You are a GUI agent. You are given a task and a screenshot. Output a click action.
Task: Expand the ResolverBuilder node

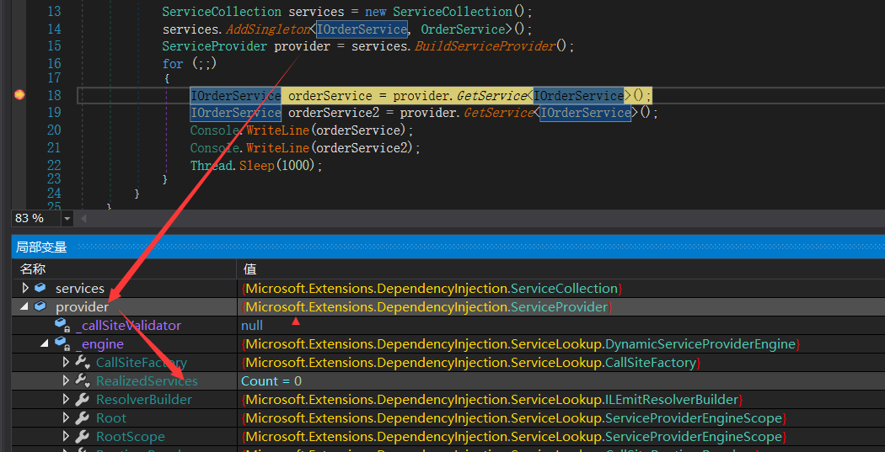pos(66,399)
